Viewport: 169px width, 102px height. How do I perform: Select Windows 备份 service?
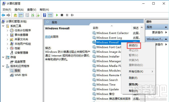105,94
